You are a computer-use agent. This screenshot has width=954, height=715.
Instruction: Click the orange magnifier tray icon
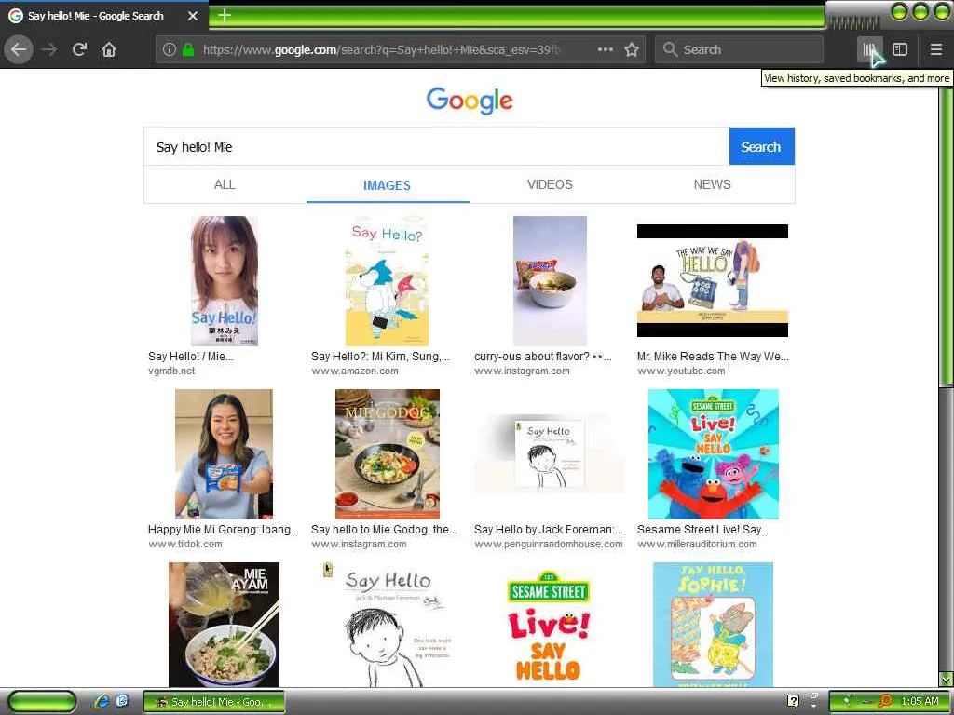pyautogui.click(x=886, y=702)
